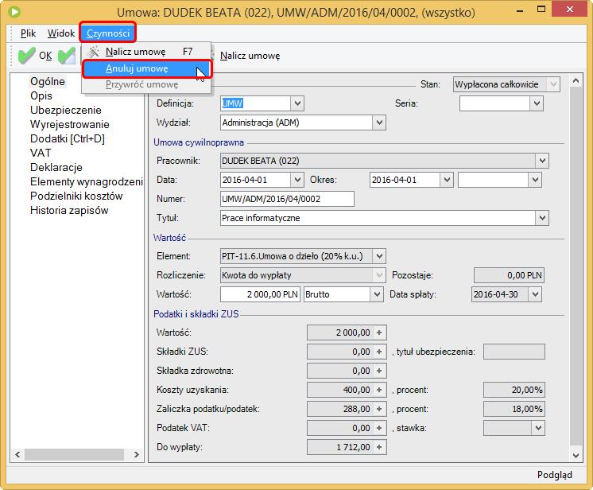Expand the Rozliczenie dropdown arrow
This screenshot has width=593, height=490.
coord(379,275)
